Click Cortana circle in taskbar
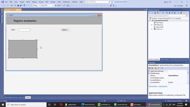The height and width of the screenshot is (107, 190). coord(49,105)
